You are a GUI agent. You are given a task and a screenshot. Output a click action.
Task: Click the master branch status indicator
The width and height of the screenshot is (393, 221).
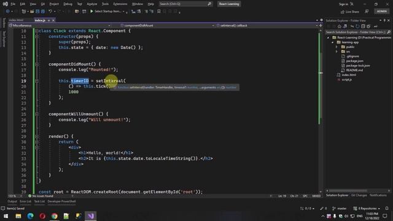pyautogui.click(x=340, y=209)
